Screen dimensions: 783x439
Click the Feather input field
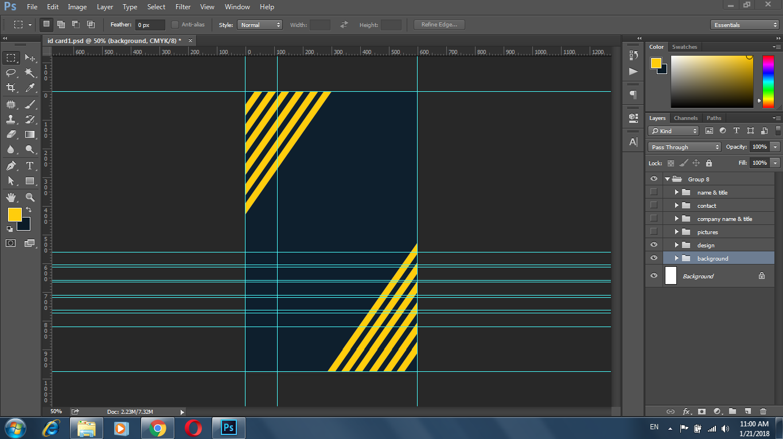click(x=150, y=25)
